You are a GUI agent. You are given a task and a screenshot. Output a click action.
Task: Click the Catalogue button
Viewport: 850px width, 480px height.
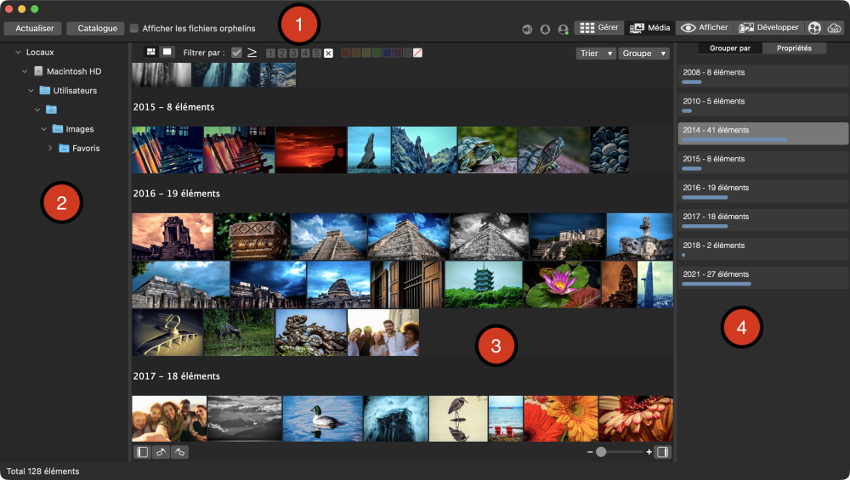pos(95,28)
